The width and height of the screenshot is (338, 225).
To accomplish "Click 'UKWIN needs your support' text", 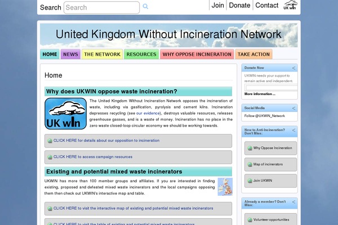I will tap(269, 78).
